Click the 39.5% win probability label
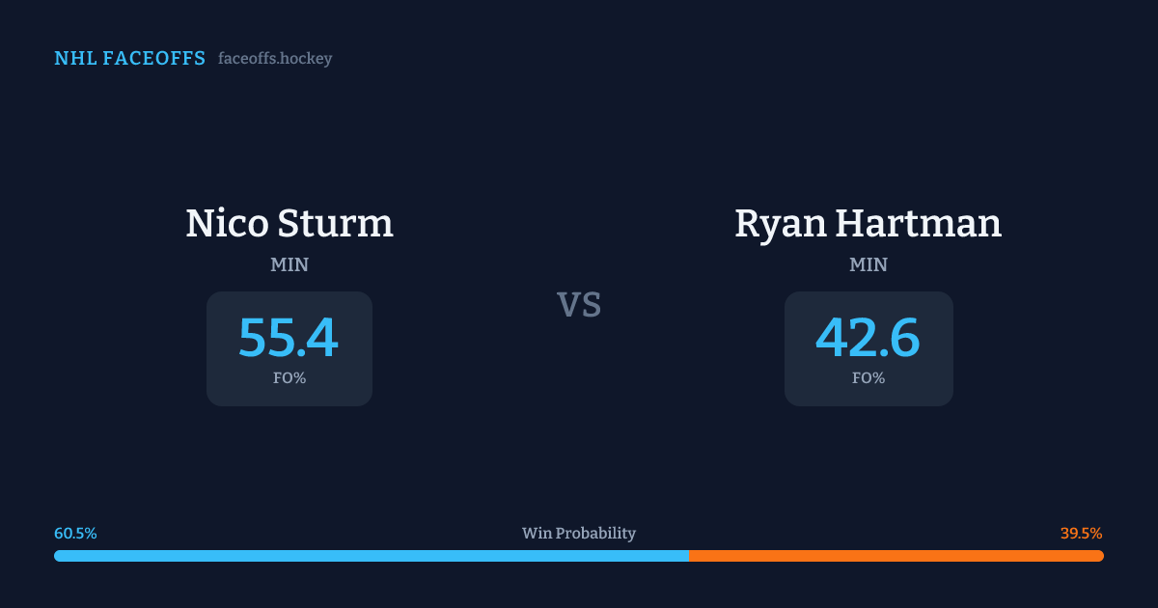The image size is (1158, 608). [x=1081, y=534]
